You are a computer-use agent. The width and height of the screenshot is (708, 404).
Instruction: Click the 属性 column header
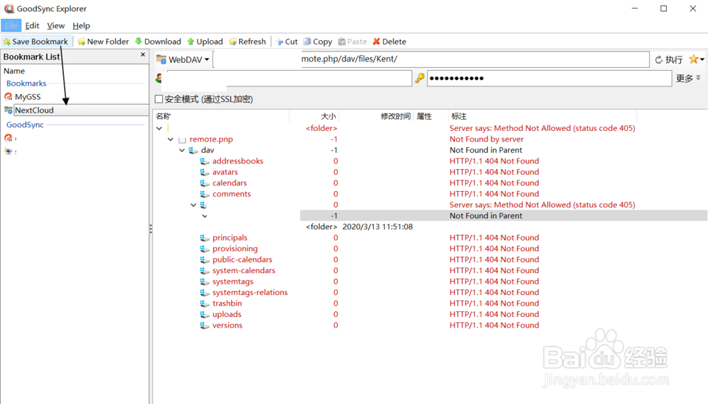pyautogui.click(x=424, y=117)
